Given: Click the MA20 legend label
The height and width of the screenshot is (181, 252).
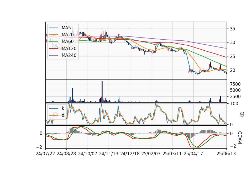Looking at the screenshot, I should [67, 35].
